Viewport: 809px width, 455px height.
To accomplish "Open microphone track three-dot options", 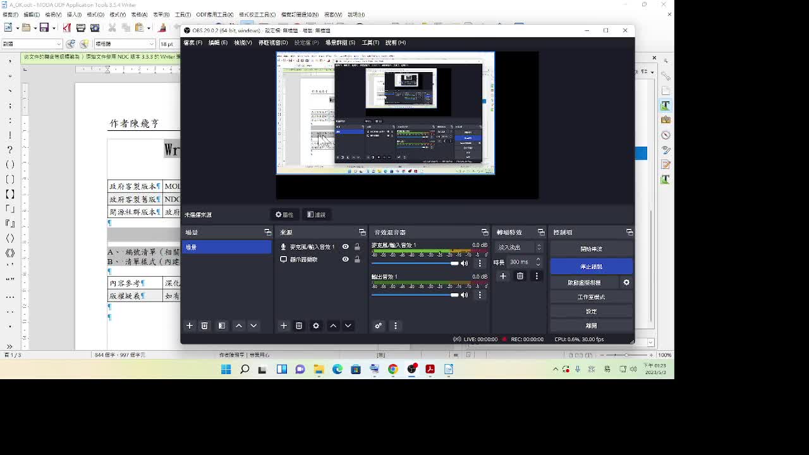I will coord(480,263).
